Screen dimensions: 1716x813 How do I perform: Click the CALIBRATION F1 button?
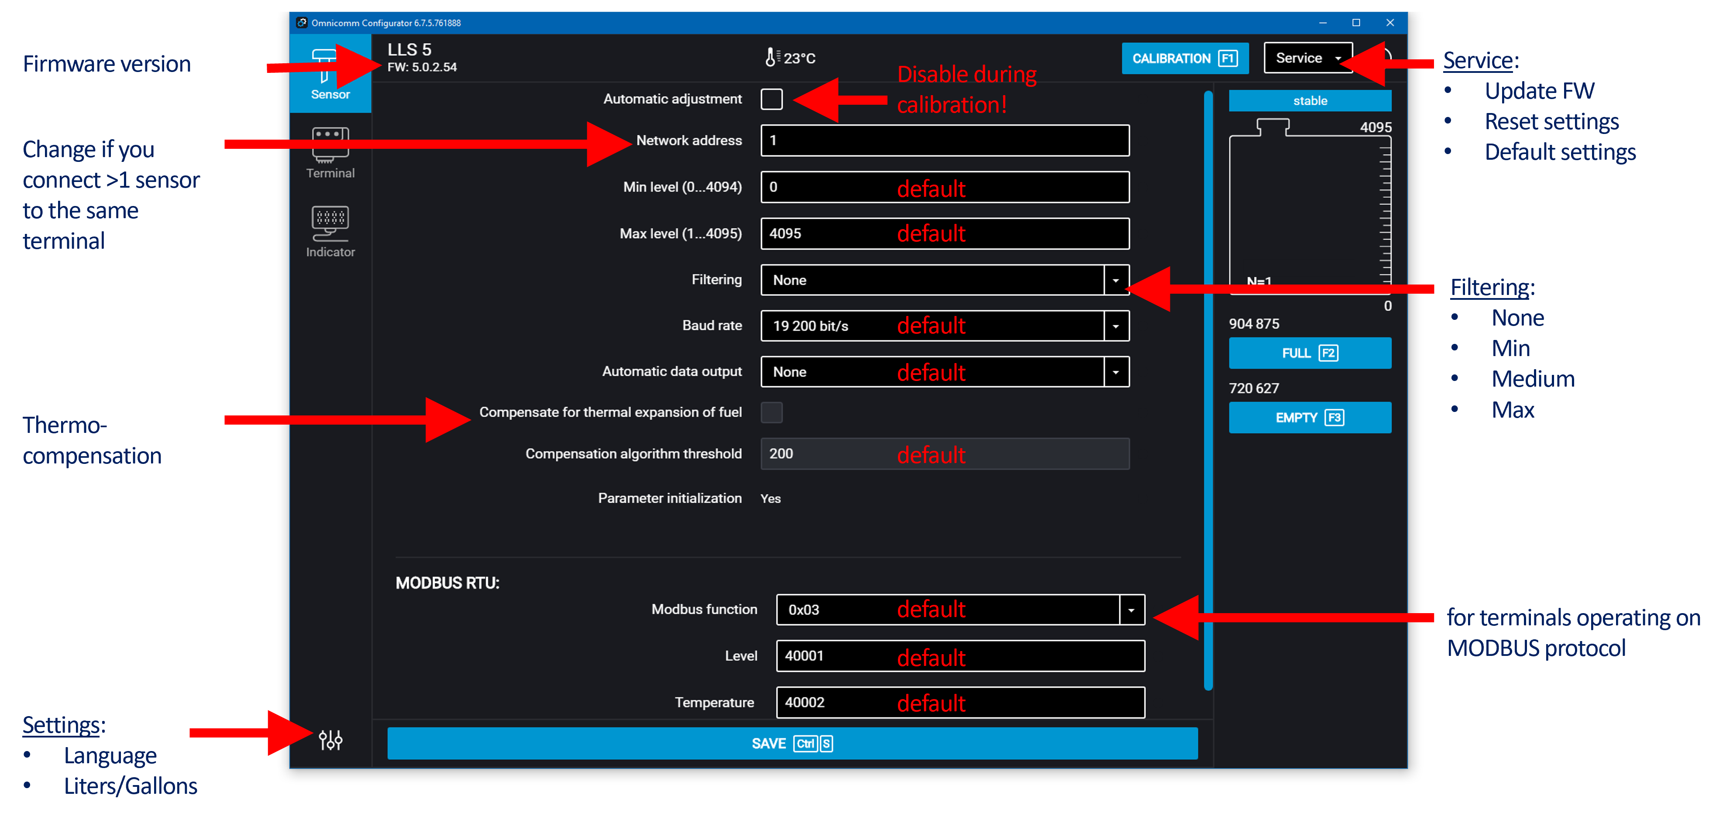pyautogui.click(x=1184, y=58)
